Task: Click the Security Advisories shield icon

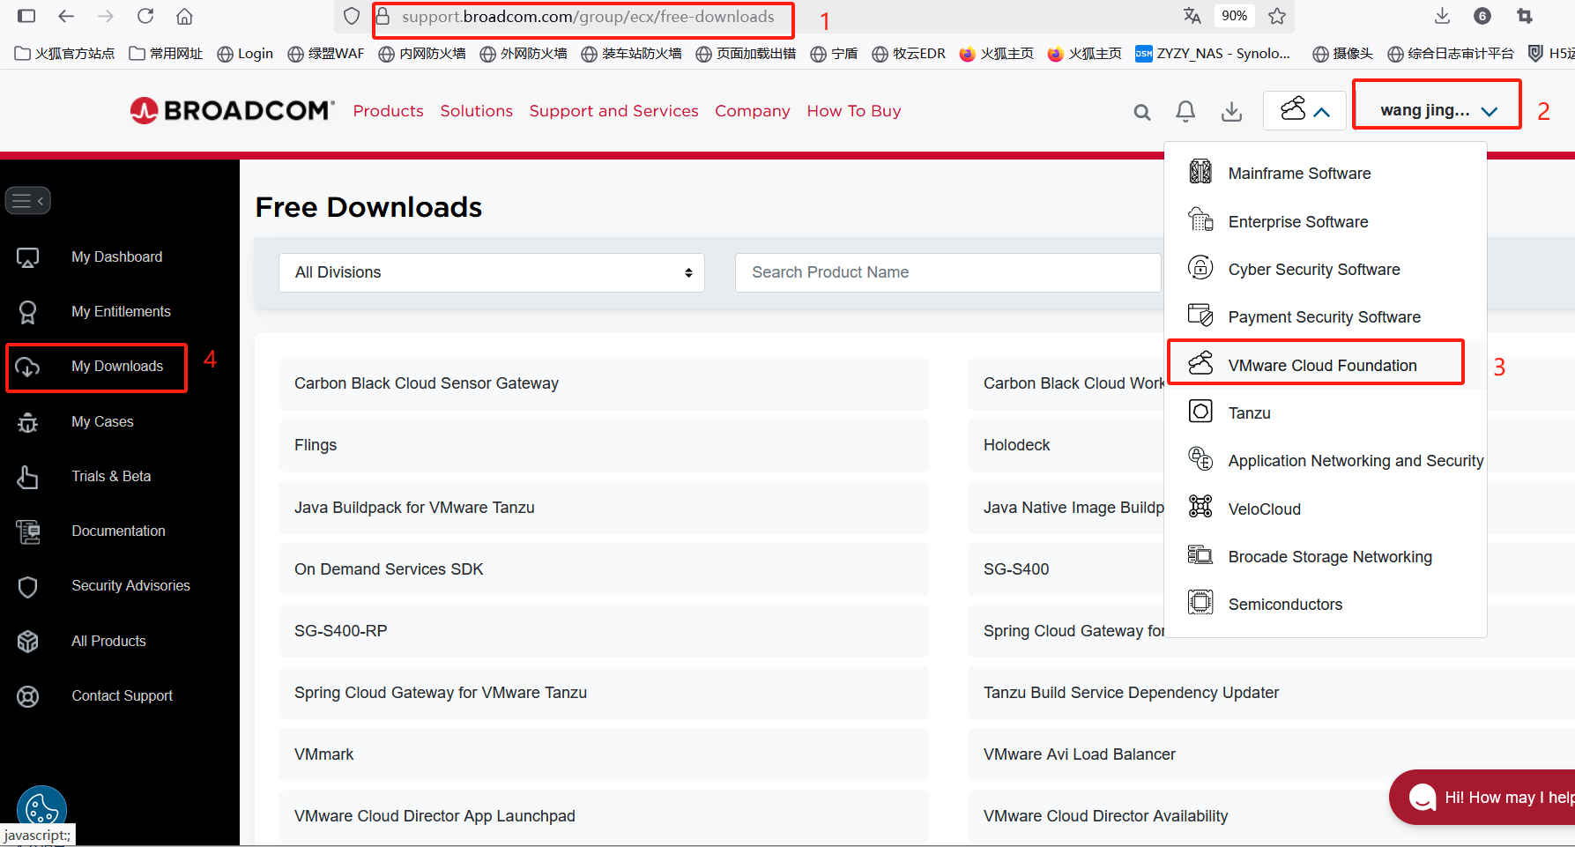Action: pos(28,587)
